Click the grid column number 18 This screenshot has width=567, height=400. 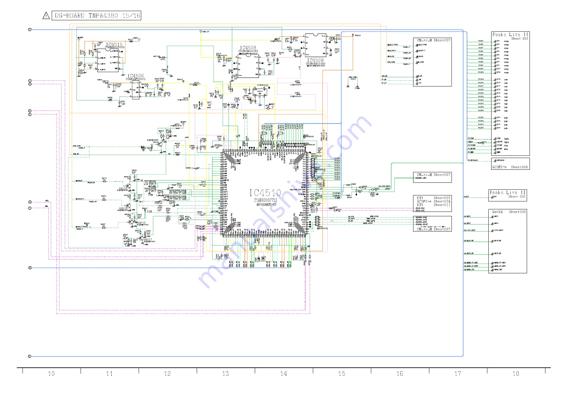click(x=516, y=374)
